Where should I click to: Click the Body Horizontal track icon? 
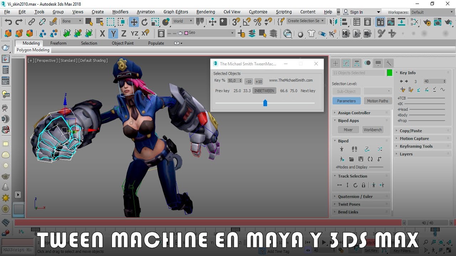tap(340, 185)
